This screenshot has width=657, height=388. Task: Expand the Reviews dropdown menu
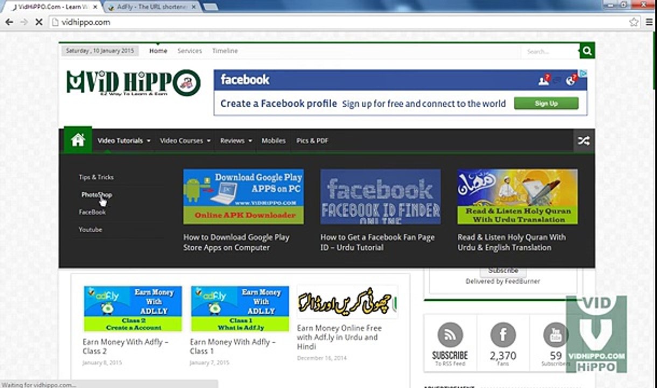point(236,141)
